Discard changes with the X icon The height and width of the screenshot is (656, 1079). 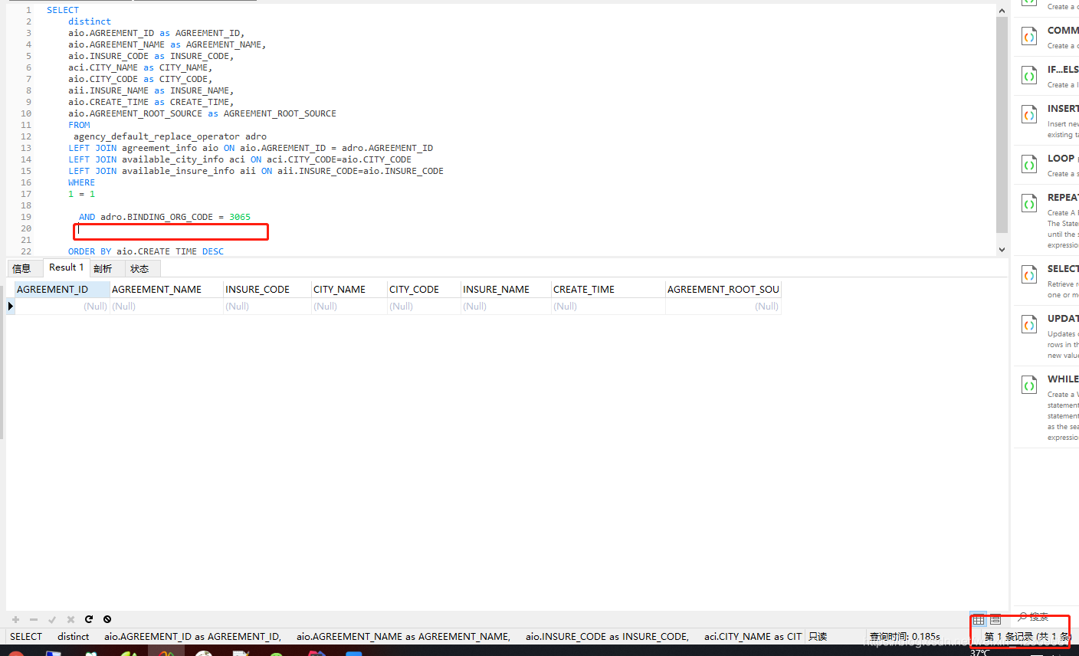(71, 619)
